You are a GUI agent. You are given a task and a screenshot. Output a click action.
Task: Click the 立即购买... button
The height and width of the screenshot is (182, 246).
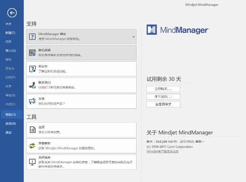pos(163,89)
